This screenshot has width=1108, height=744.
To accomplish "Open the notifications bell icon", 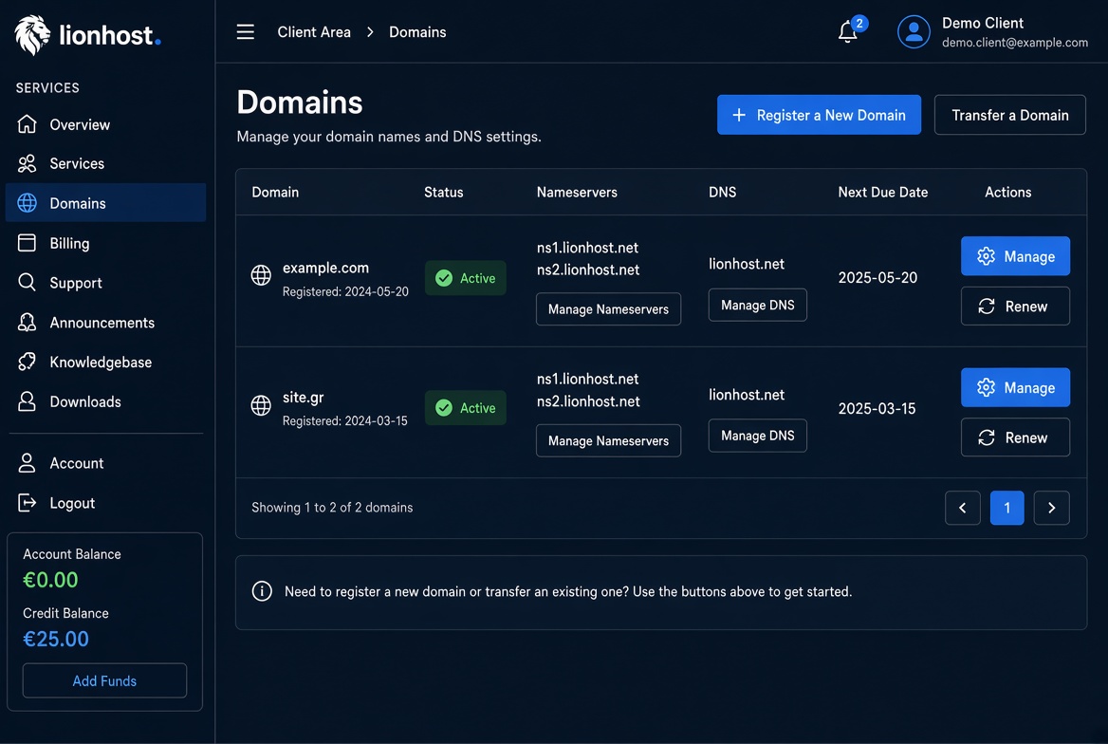I will coord(848,32).
